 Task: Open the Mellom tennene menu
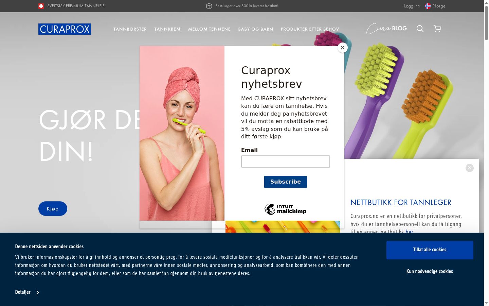pos(210,29)
